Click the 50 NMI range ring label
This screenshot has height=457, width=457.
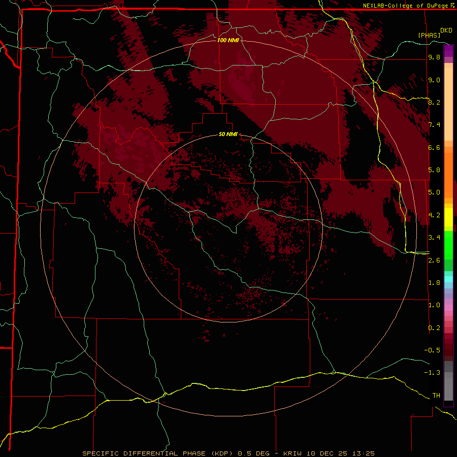pyautogui.click(x=228, y=134)
